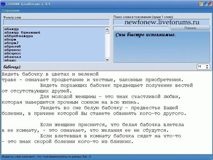Decrease font size with stepper down arrow
Image resolution: width=213 pixels, height=160 pixels.
(x=207, y=68)
